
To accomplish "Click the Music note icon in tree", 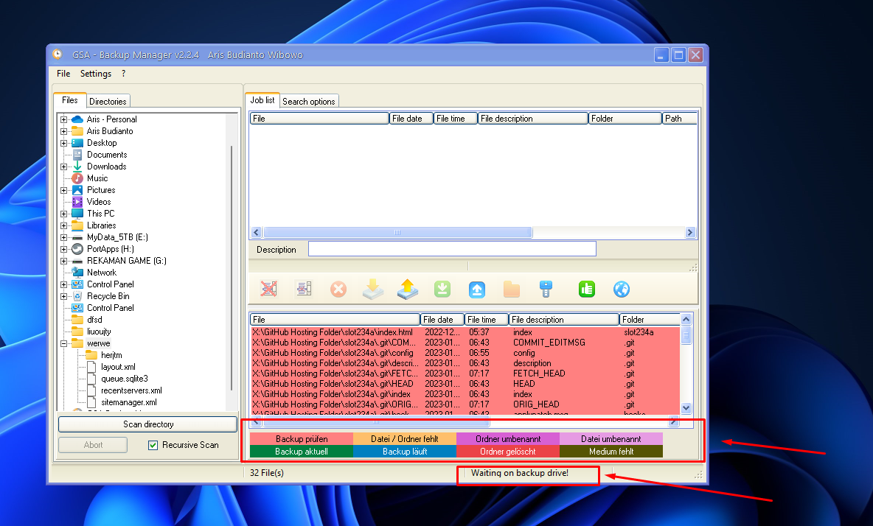I will (77, 178).
